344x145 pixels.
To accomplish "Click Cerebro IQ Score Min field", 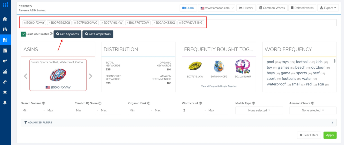I will coord(85,111).
